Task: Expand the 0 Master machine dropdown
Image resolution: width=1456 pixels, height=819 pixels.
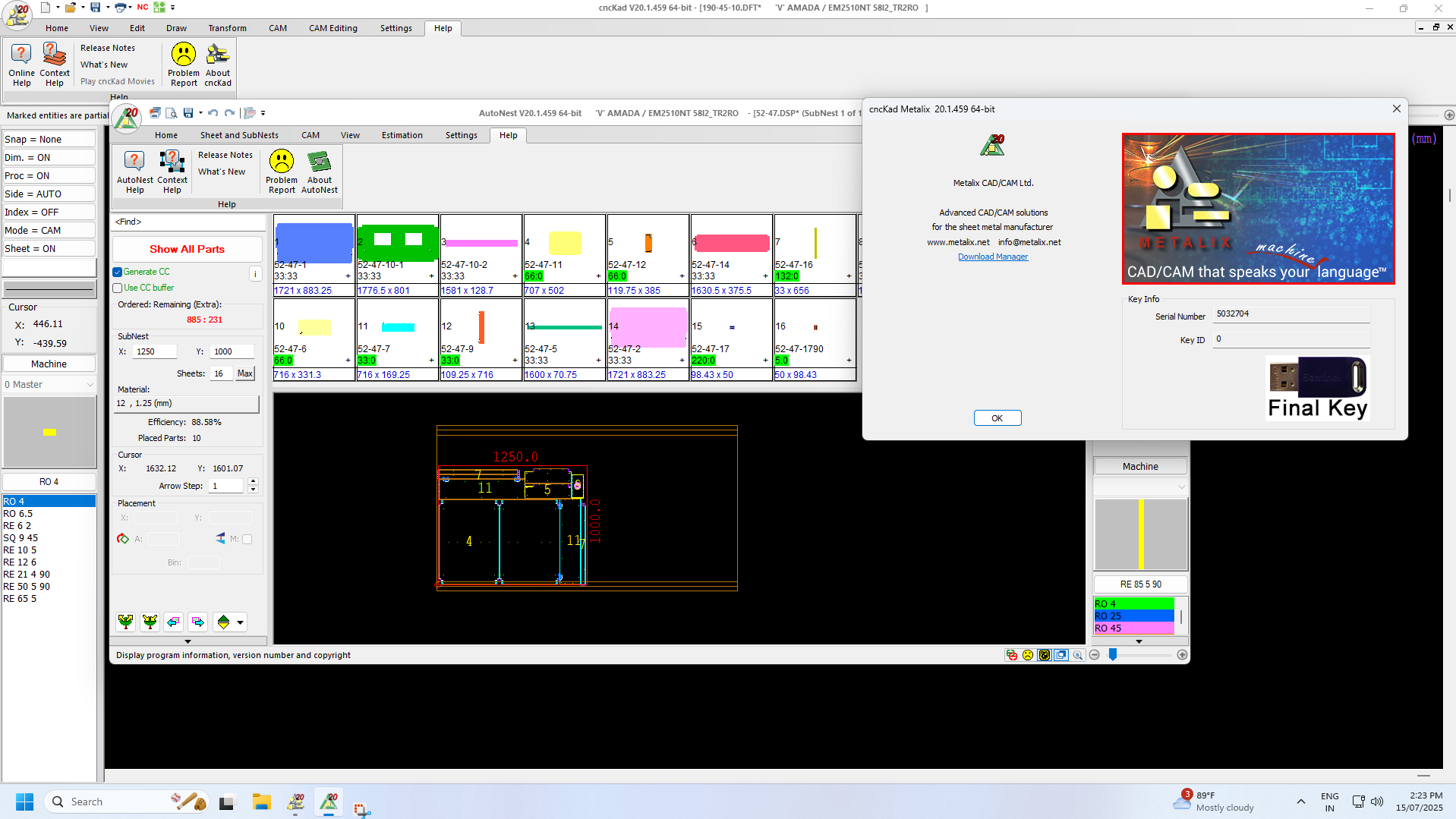Action: coord(90,385)
